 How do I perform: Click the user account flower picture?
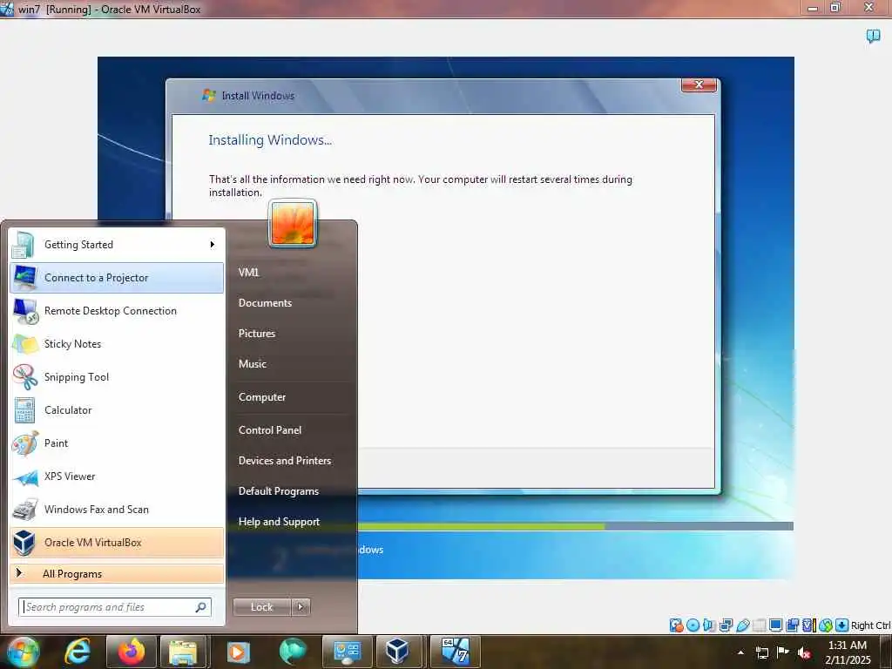click(x=293, y=224)
